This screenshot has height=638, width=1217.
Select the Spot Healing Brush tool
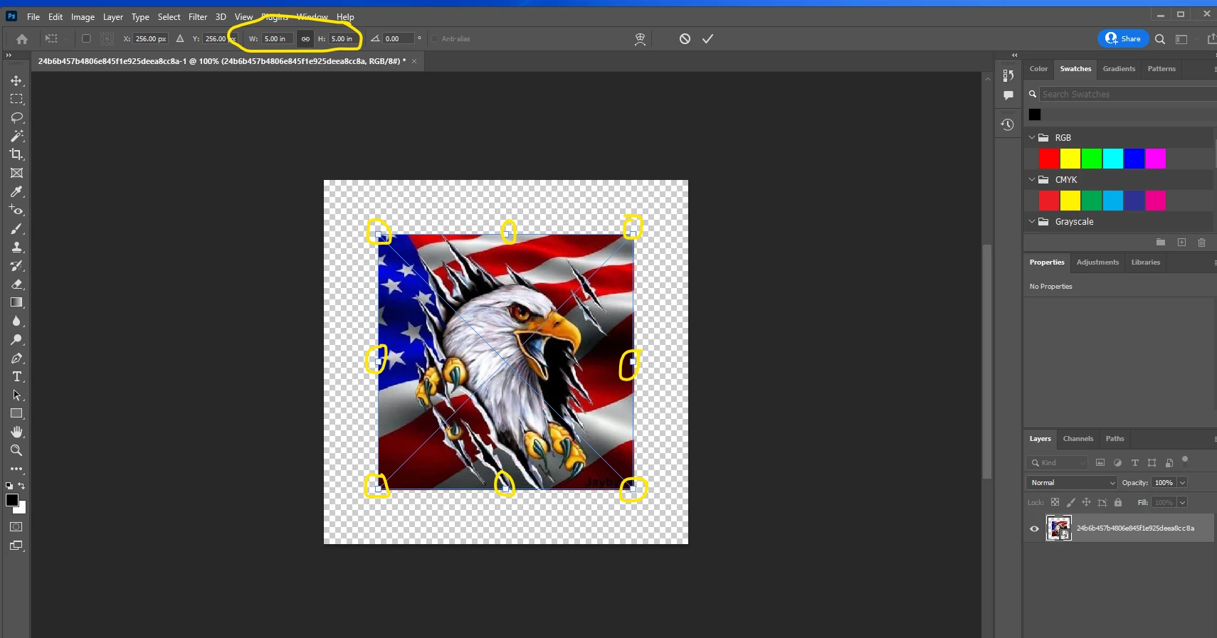16,210
